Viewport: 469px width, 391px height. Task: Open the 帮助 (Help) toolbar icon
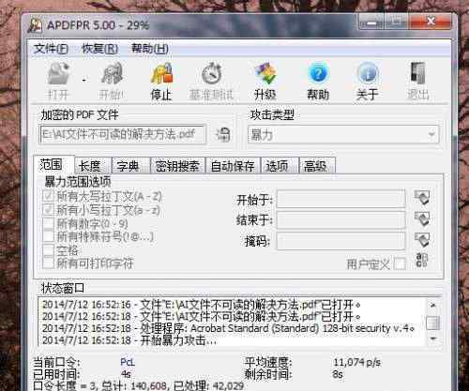point(318,73)
